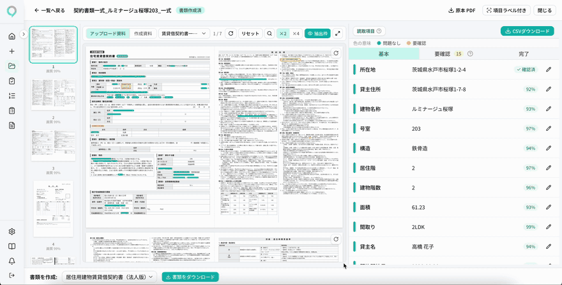This screenshot has height=285, width=562.
Task: Switch to アップロード資料 tab
Action: coord(107,33)
